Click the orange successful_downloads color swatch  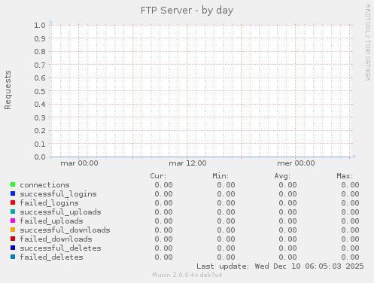tap(13, 230)
